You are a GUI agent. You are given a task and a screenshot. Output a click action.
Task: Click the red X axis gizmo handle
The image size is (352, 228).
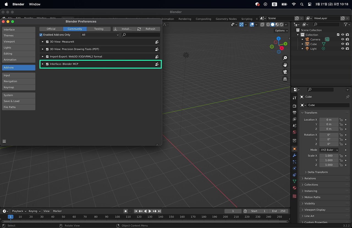[x=282, y=48]
